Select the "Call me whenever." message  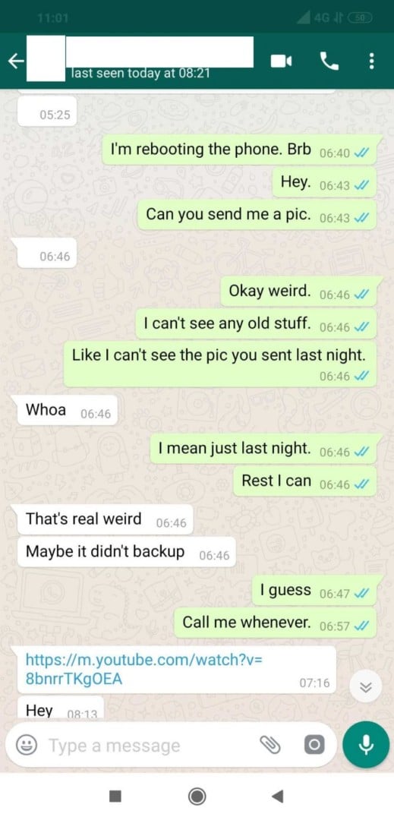pyautogui.click(x=275, y=623)
